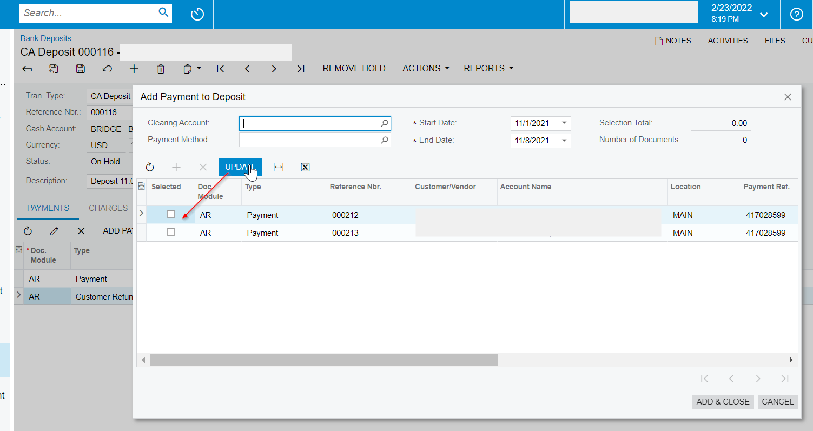
Task: Click the right arrow of dialog horizontal scrollbar
Action: tap(791, 360)
